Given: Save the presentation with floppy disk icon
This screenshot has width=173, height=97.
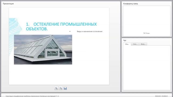Looking at the screenshot, I should [65, 88].
